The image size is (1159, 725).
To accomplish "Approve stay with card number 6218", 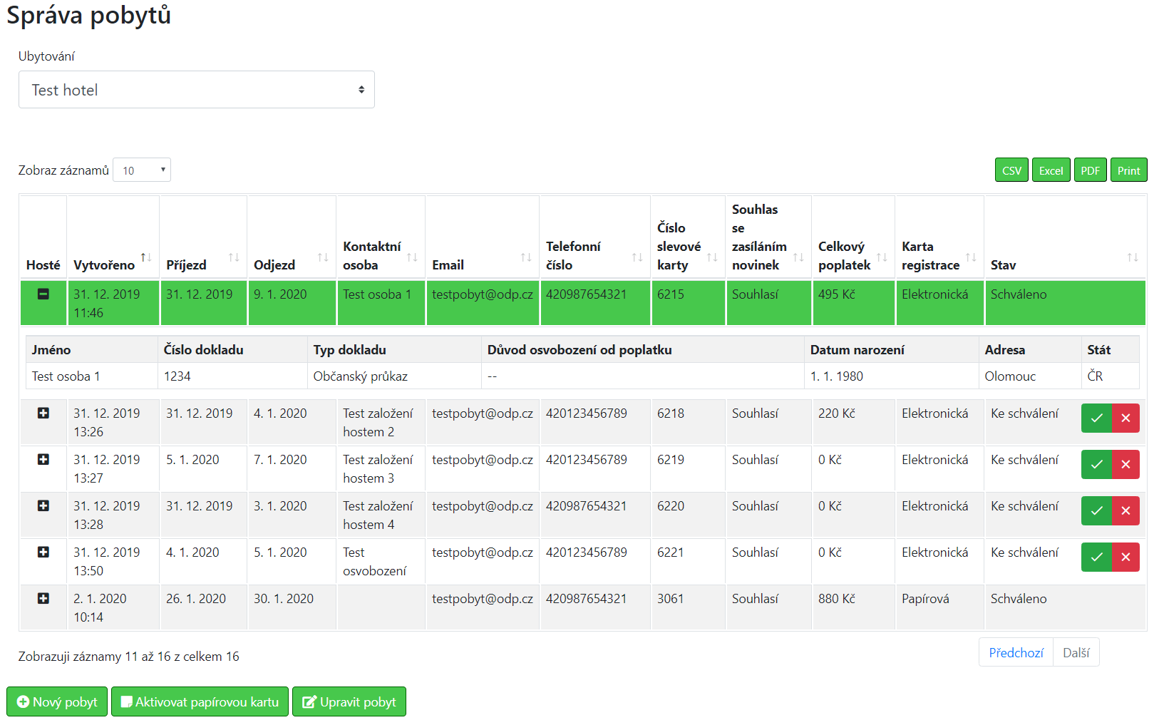I will 1096,418.
